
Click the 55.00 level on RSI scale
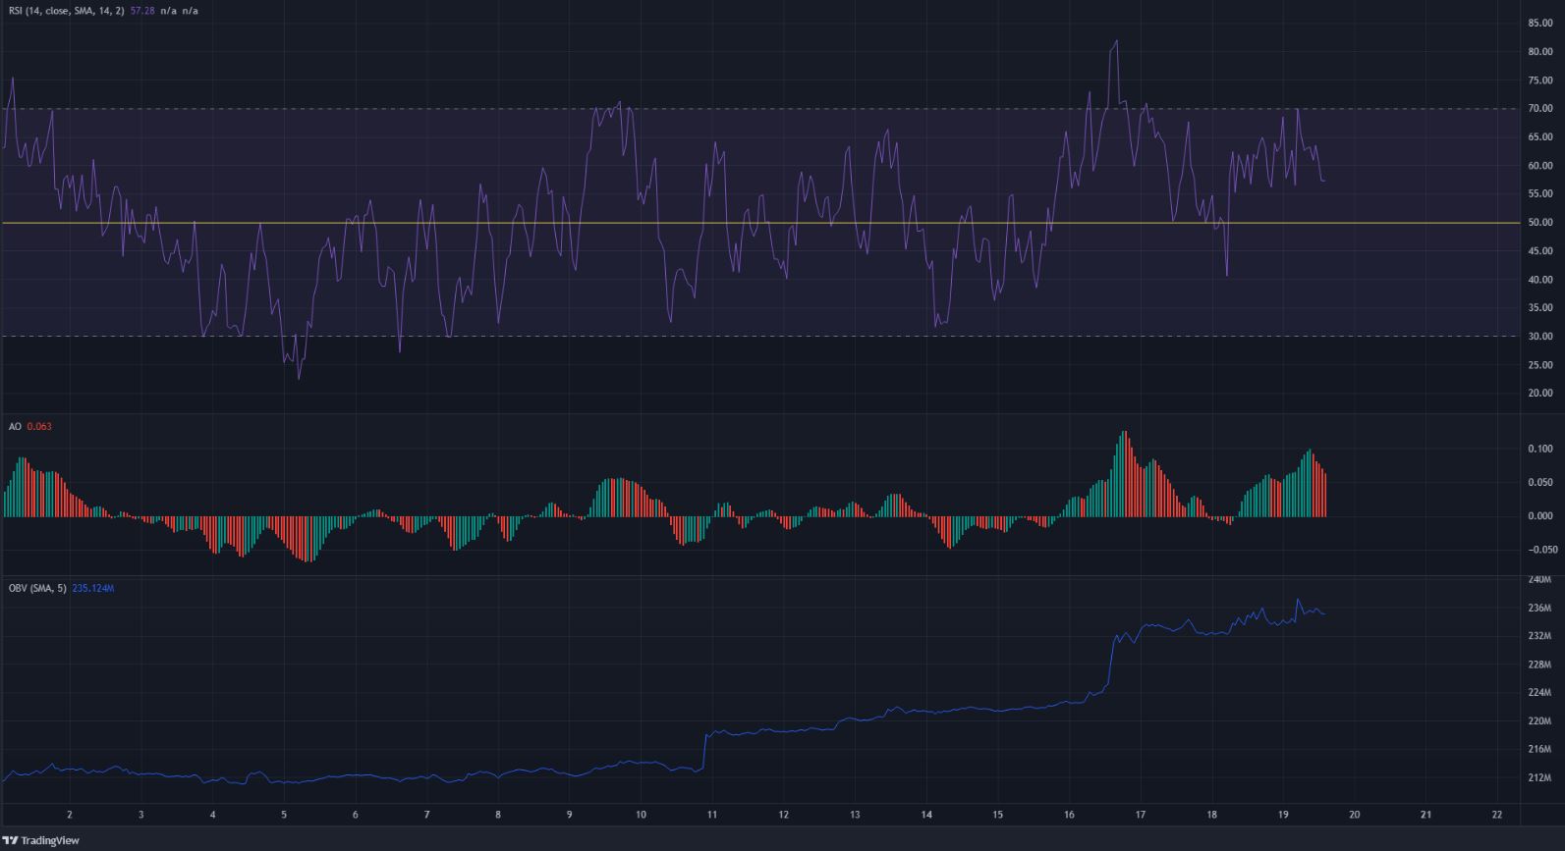(x=1539, y=194)
